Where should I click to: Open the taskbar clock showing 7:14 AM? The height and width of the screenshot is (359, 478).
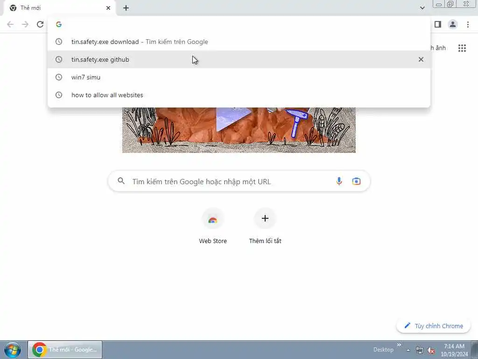click(x=454, y=350)
